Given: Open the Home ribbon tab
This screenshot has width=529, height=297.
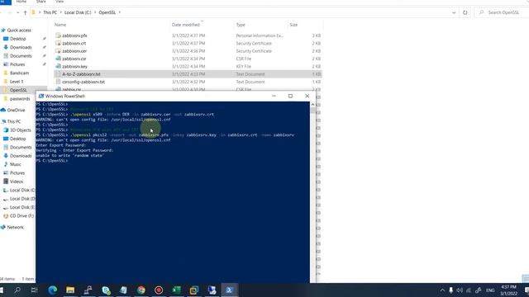Looking at the screenshot, I should click(x=21, y=2).
